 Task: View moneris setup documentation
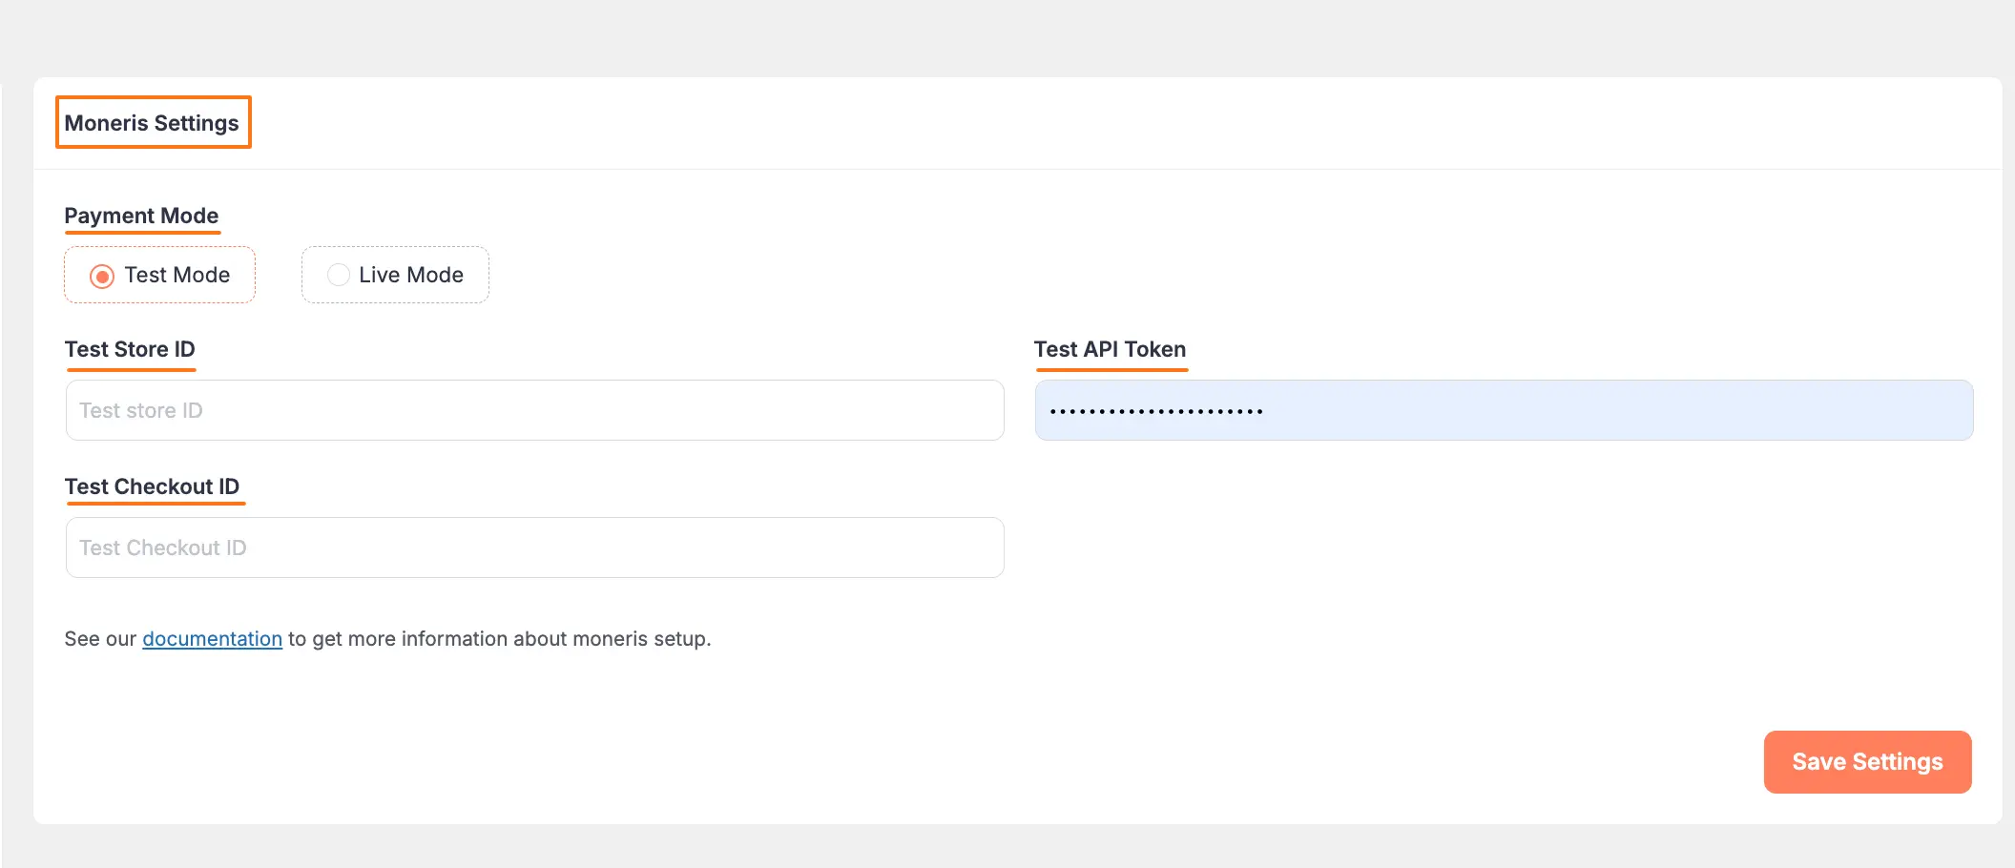pos(212,638)
